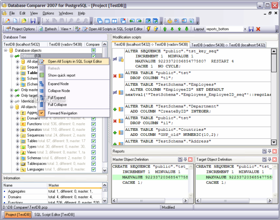Select Show quick report in context menu
280x220 pixels.
(x=74, y=75)
